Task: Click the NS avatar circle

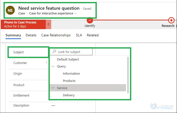Action: pos(10,10)
